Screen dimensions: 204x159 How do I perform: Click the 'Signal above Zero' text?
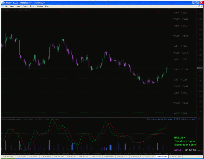[185, 145]
